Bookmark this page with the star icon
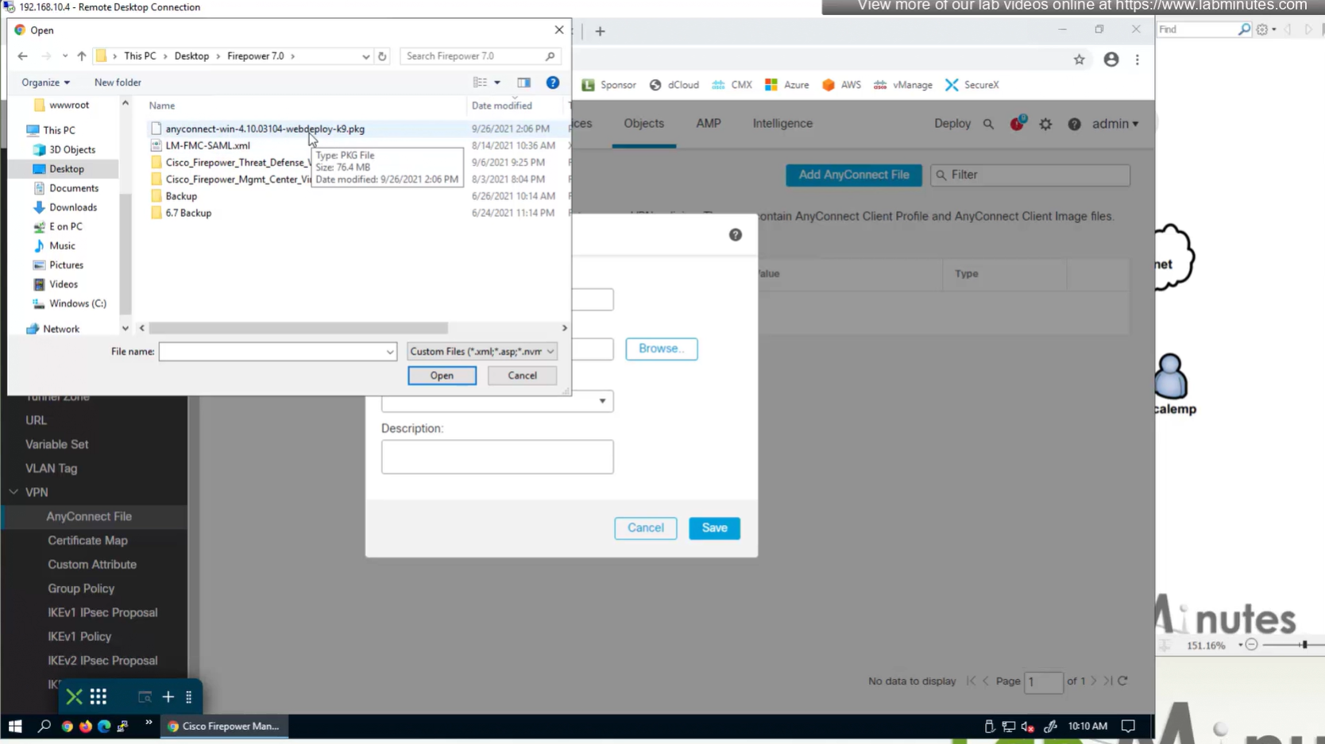The width and height of the screenshot is (1325, 744). [x=1079, y=60]
